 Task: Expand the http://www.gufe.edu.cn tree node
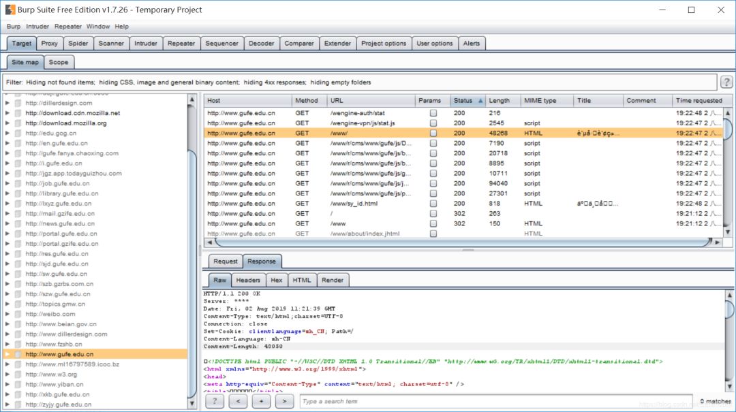[7, 354]
